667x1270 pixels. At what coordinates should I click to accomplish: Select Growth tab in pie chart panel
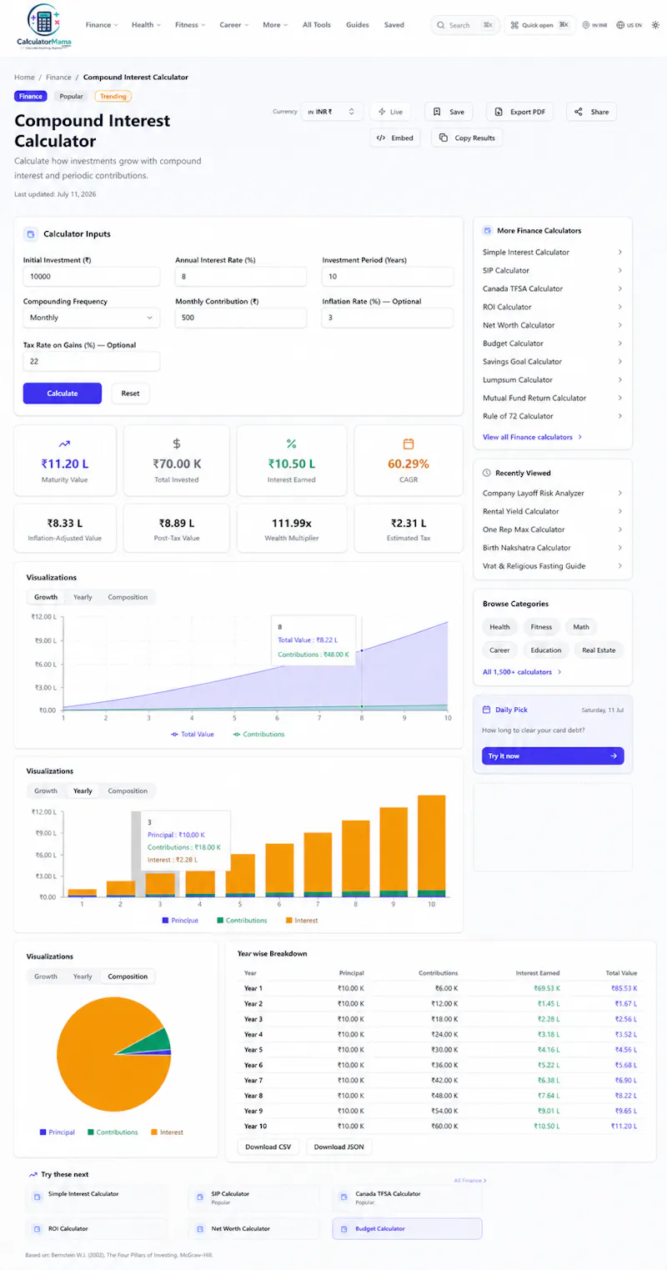pos(46,976)
